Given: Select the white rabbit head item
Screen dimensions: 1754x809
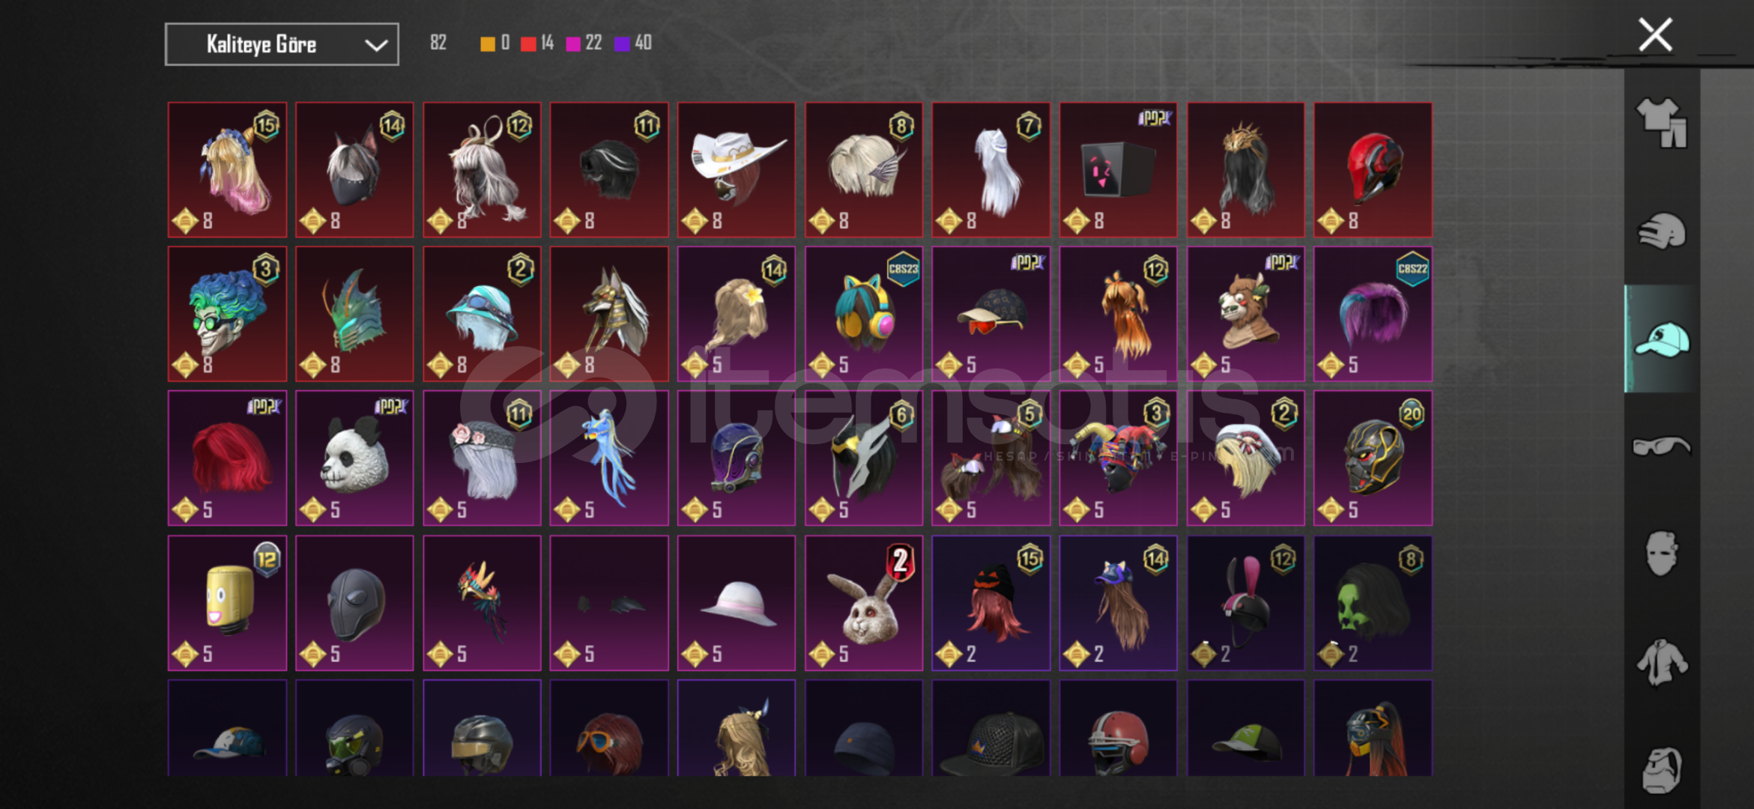Looking at the screenshot, I should click(864, 602).
